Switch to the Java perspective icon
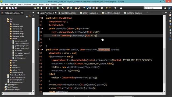This screenshot has height=97, width=172. pos(170,8)
